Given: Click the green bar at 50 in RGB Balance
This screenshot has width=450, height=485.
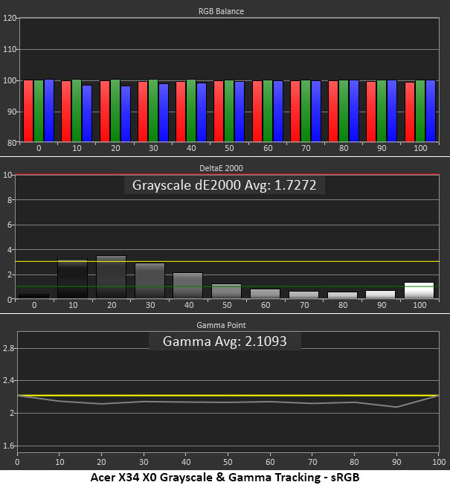Looking at the screenshot, I should pos(229,111).
